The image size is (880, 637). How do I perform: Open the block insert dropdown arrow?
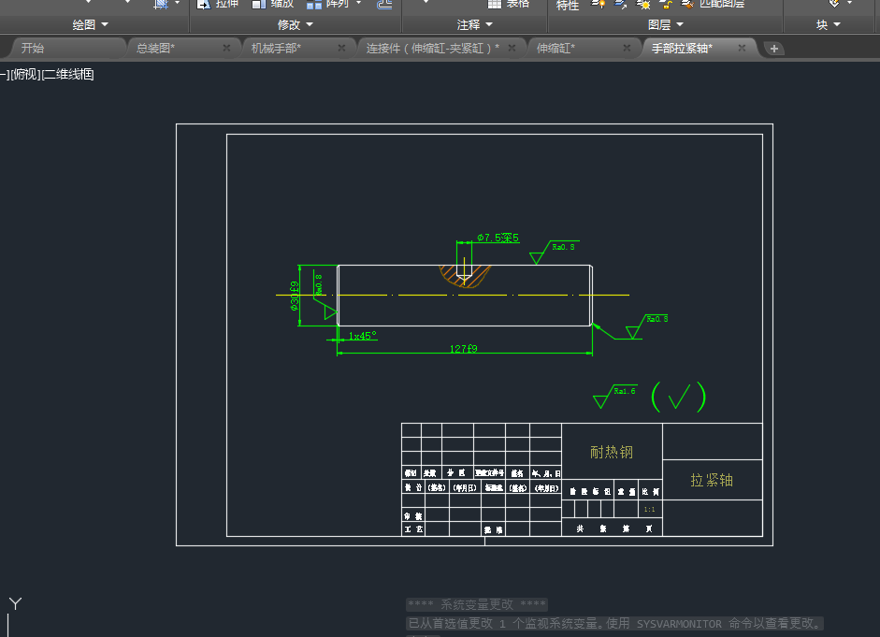(x=850, y=4)
